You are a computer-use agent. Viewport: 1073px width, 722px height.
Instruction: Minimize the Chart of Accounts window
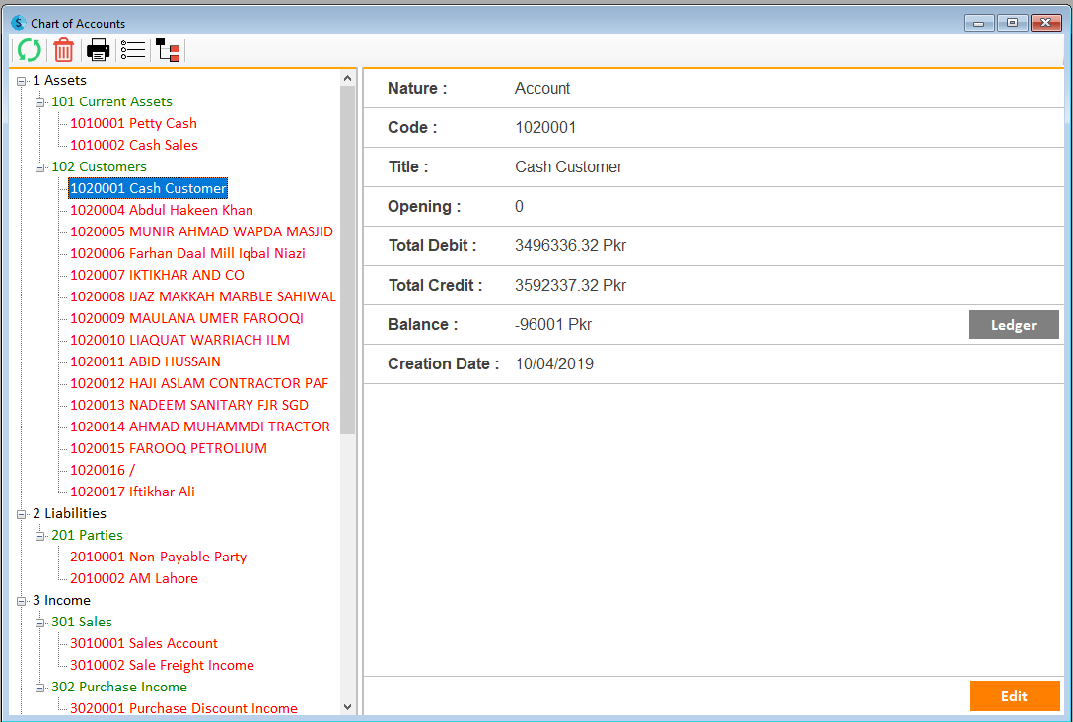[979, 23]
